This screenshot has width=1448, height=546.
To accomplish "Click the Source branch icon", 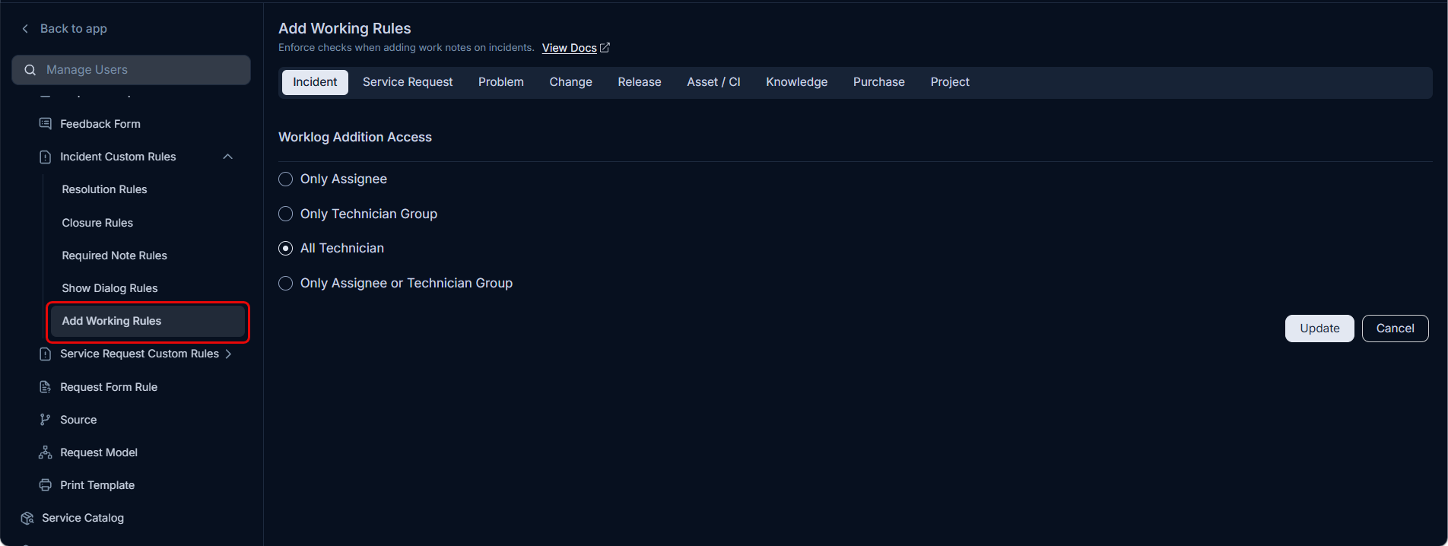I will click(46, 420).
